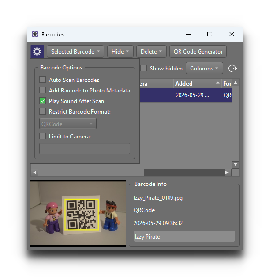The image size is (270, 277).
Task: Close the Barcodes window
Action: (232, 34)
